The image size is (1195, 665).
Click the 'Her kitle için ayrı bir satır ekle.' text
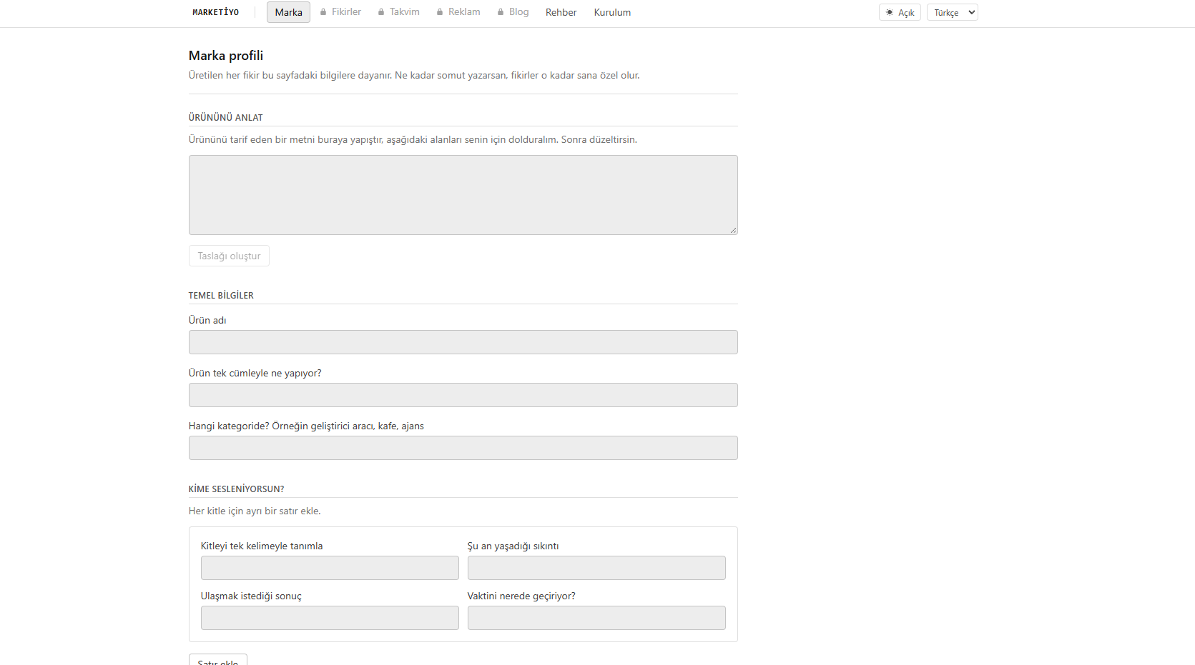click(x=255, y=511)
